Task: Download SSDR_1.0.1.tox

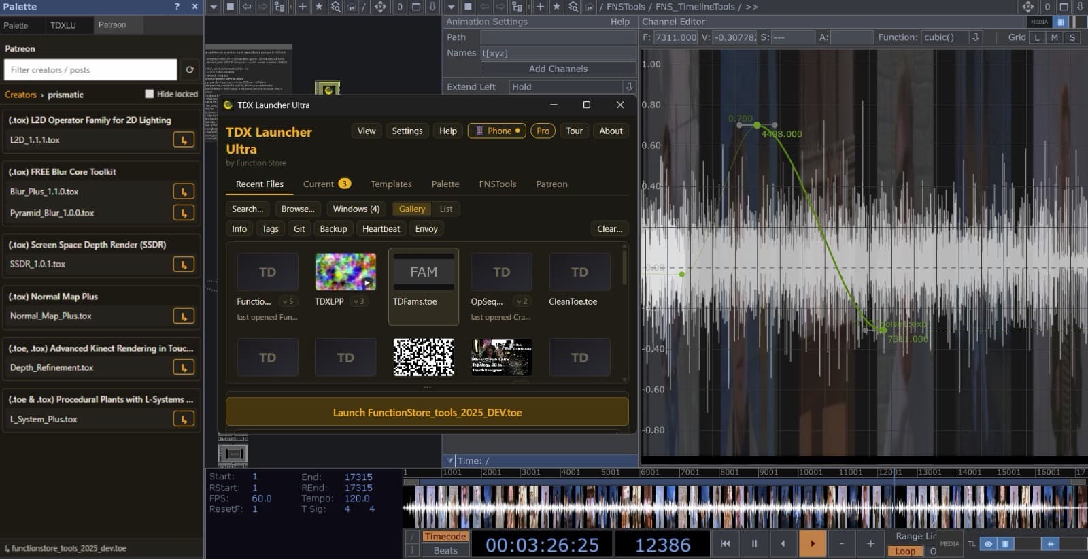Action: tap(184, 264)
